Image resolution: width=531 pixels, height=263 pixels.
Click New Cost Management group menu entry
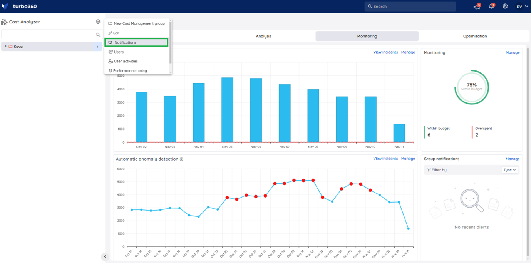139,23
